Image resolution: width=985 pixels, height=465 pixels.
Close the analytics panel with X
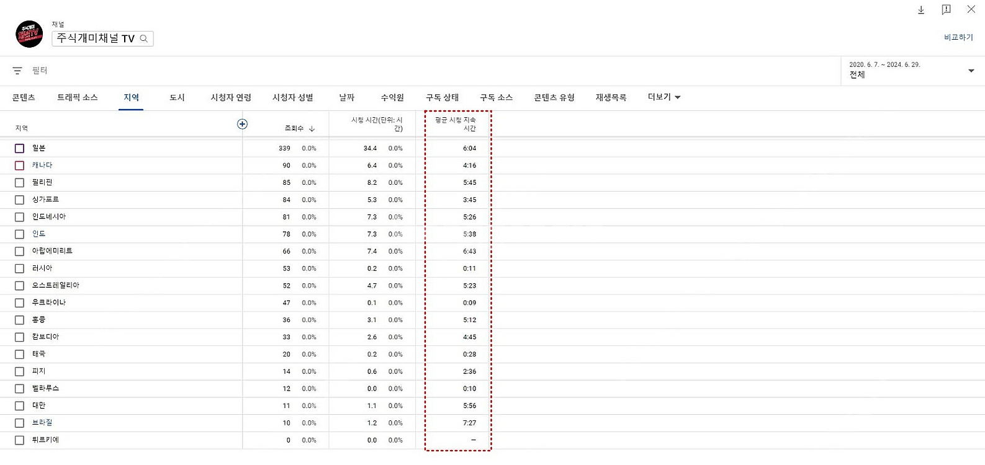971,9
